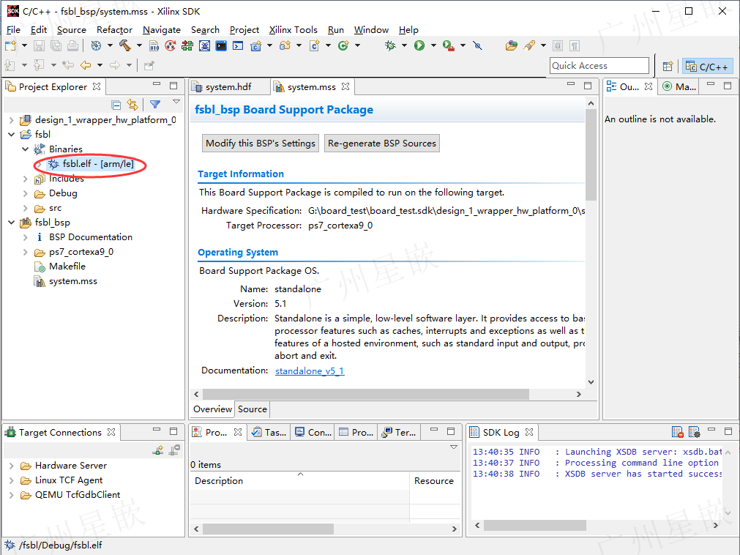Click Clear Log icon in SDK Log
Screen dimensions: 740x555
tap(678, 432)
